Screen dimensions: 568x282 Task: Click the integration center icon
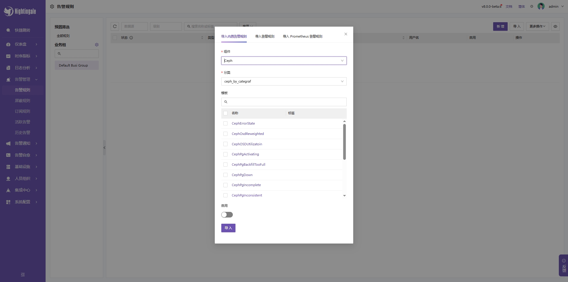[x=8, y=190]
